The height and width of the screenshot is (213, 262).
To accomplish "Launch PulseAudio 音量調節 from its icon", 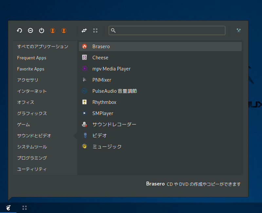I will [84, 91].
